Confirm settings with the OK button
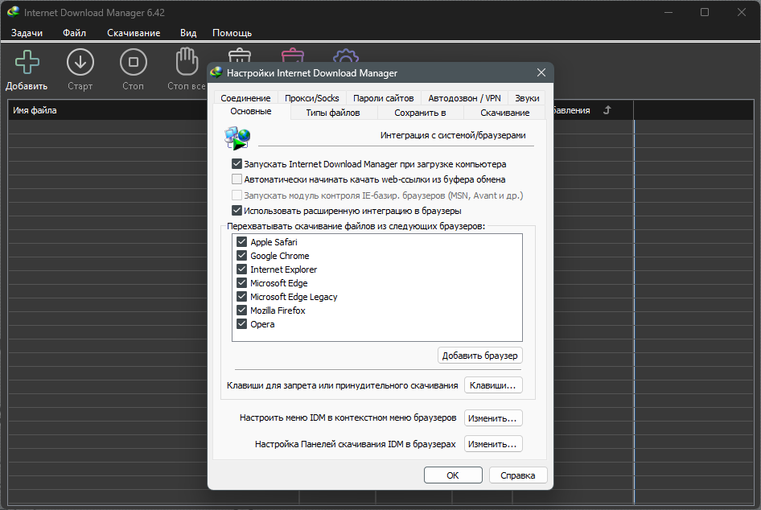Screen dimensions: 761x510 pos(453,475)
